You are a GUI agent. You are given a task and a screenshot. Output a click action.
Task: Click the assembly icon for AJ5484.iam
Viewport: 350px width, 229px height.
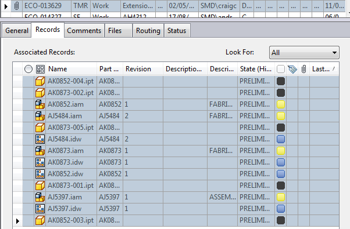[x=40, y=116]
